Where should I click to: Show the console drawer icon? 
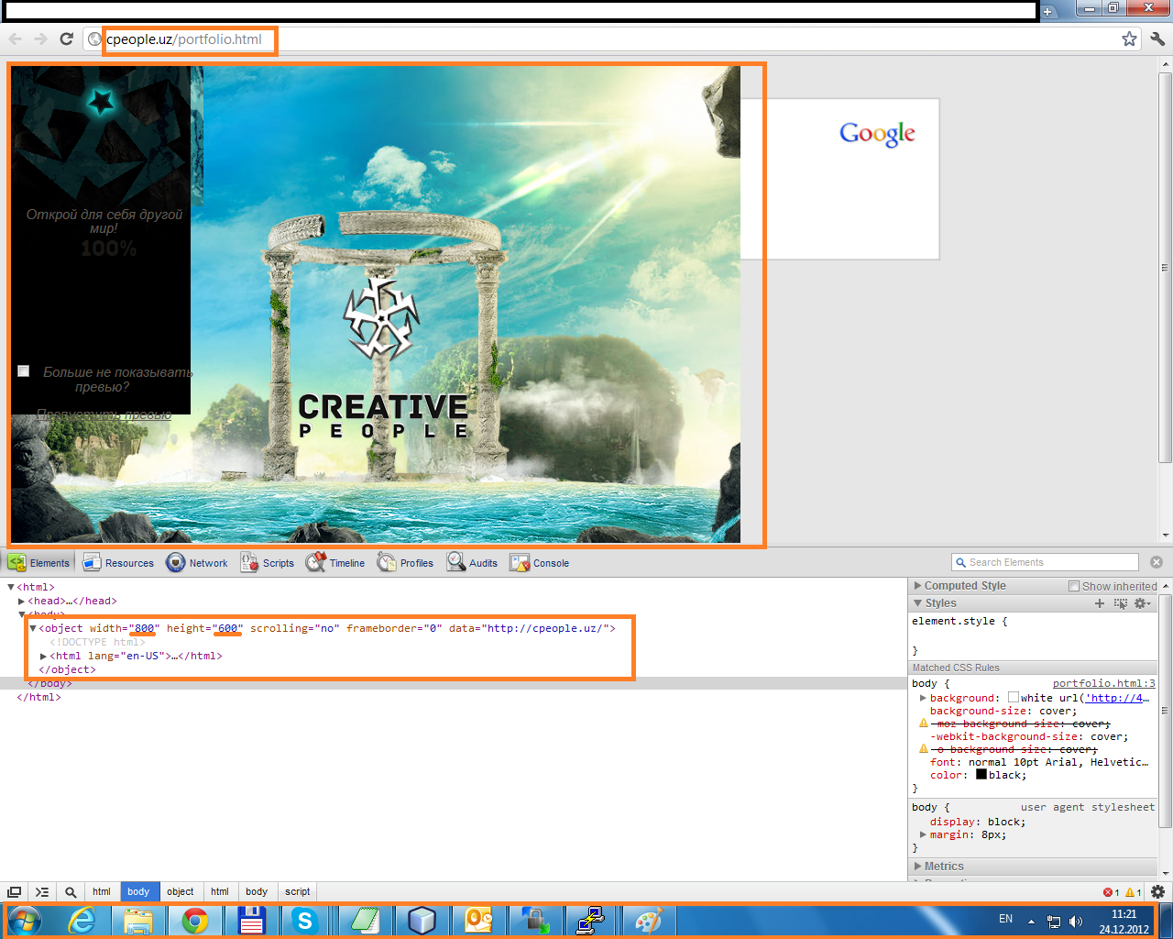tap(42, 891)
